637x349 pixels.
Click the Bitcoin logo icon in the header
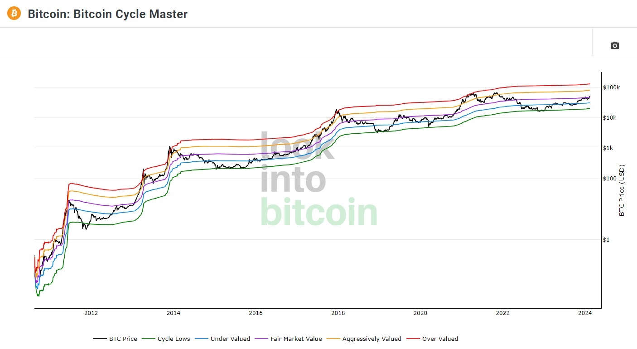click(x=13, y=13)
